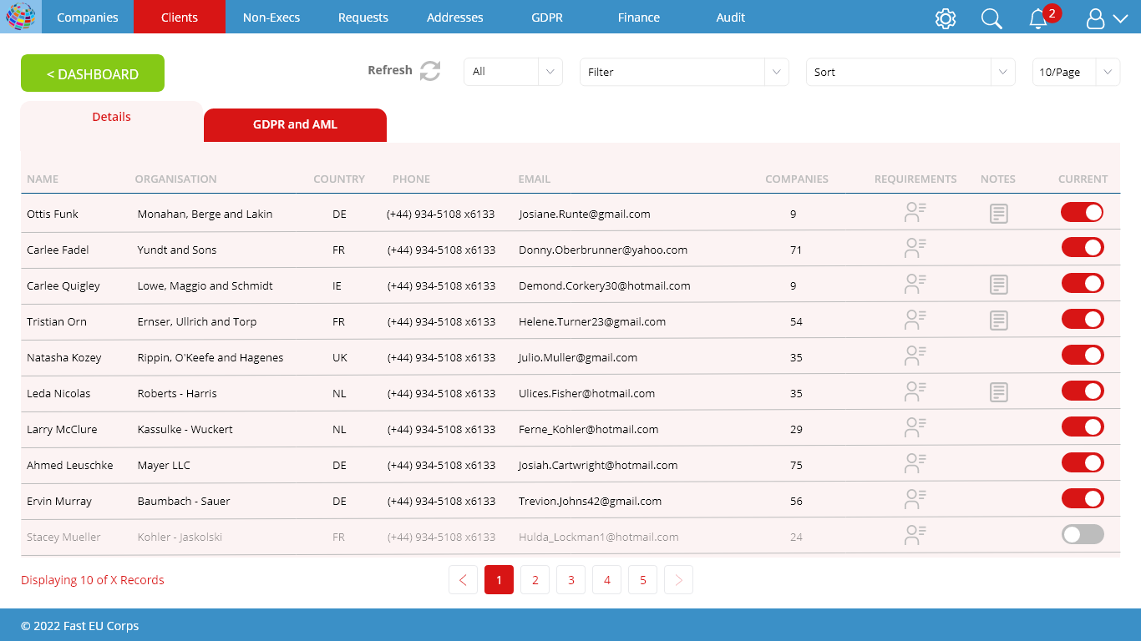
Task: Click the Refresh arrows icon
Action: 430,71
